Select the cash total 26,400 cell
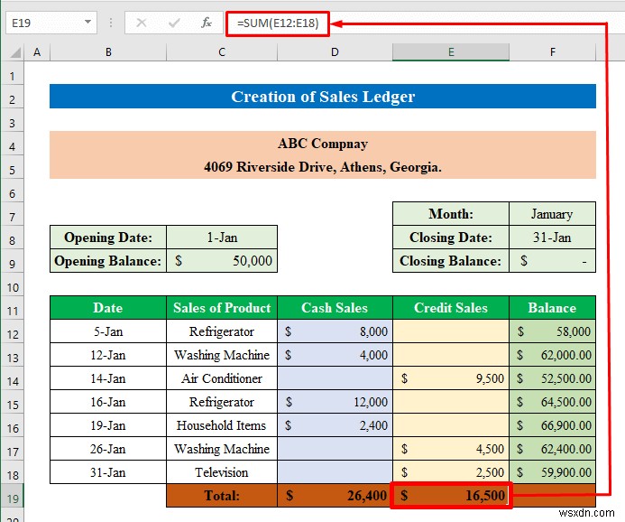The image size is (625, 522). tap(335, 496)
